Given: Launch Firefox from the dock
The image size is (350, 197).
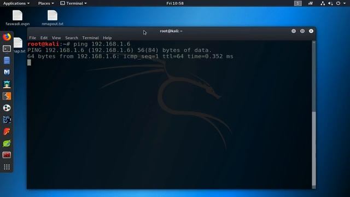Looking at the screenshot, I should click(x=7, y=37).
